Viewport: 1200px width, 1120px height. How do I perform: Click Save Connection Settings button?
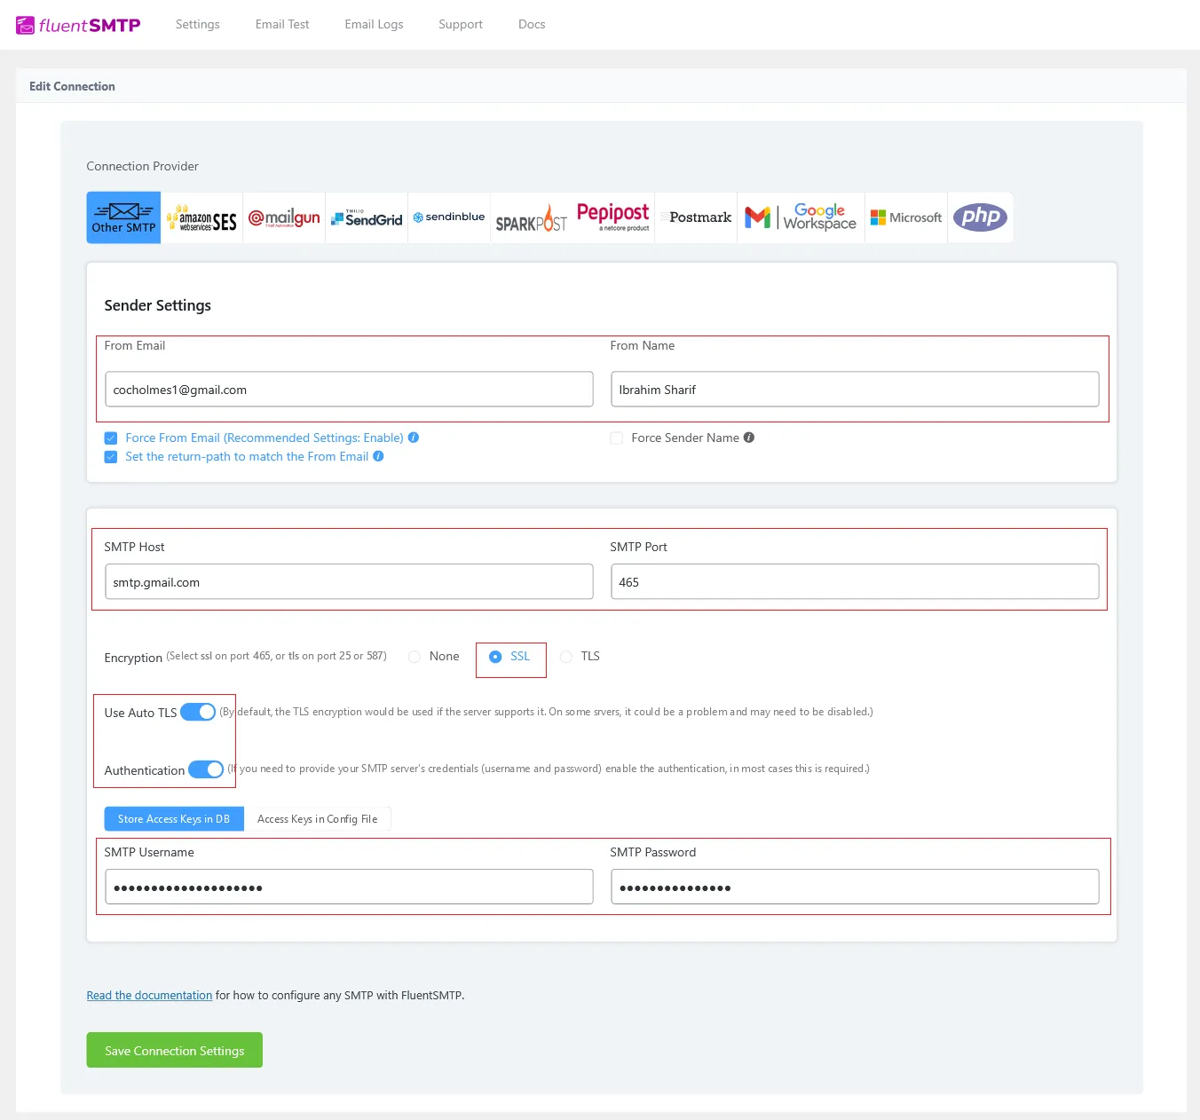[174, 1050]
